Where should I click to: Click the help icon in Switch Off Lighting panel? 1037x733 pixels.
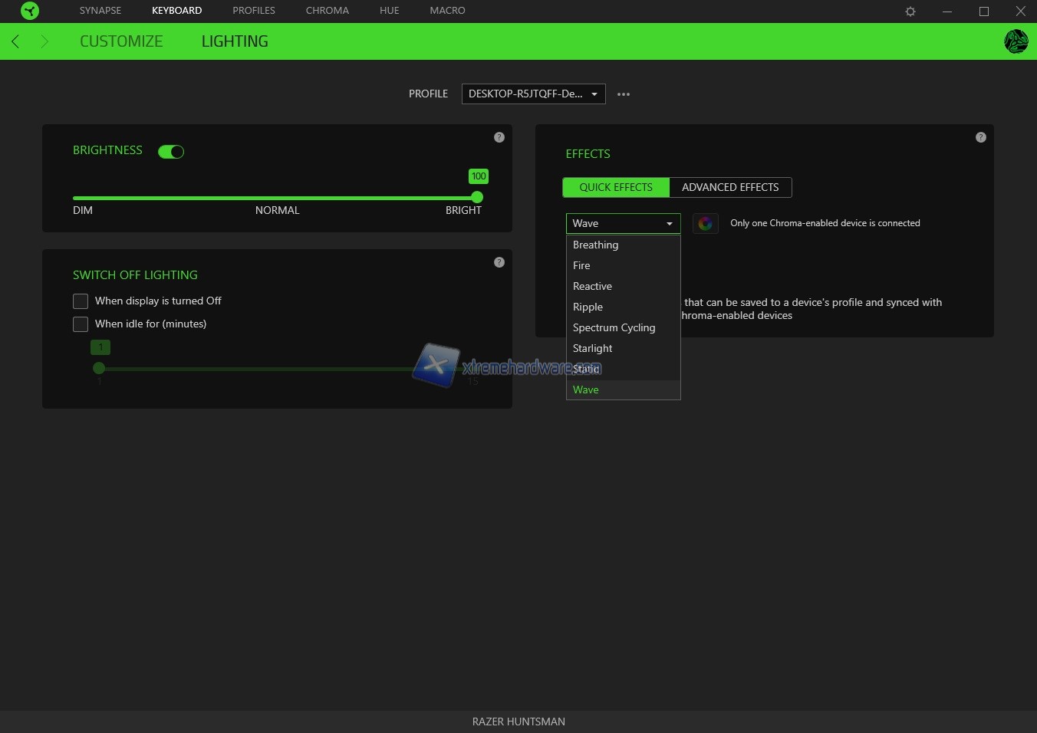pyautogui.click(x=499, y=262)
